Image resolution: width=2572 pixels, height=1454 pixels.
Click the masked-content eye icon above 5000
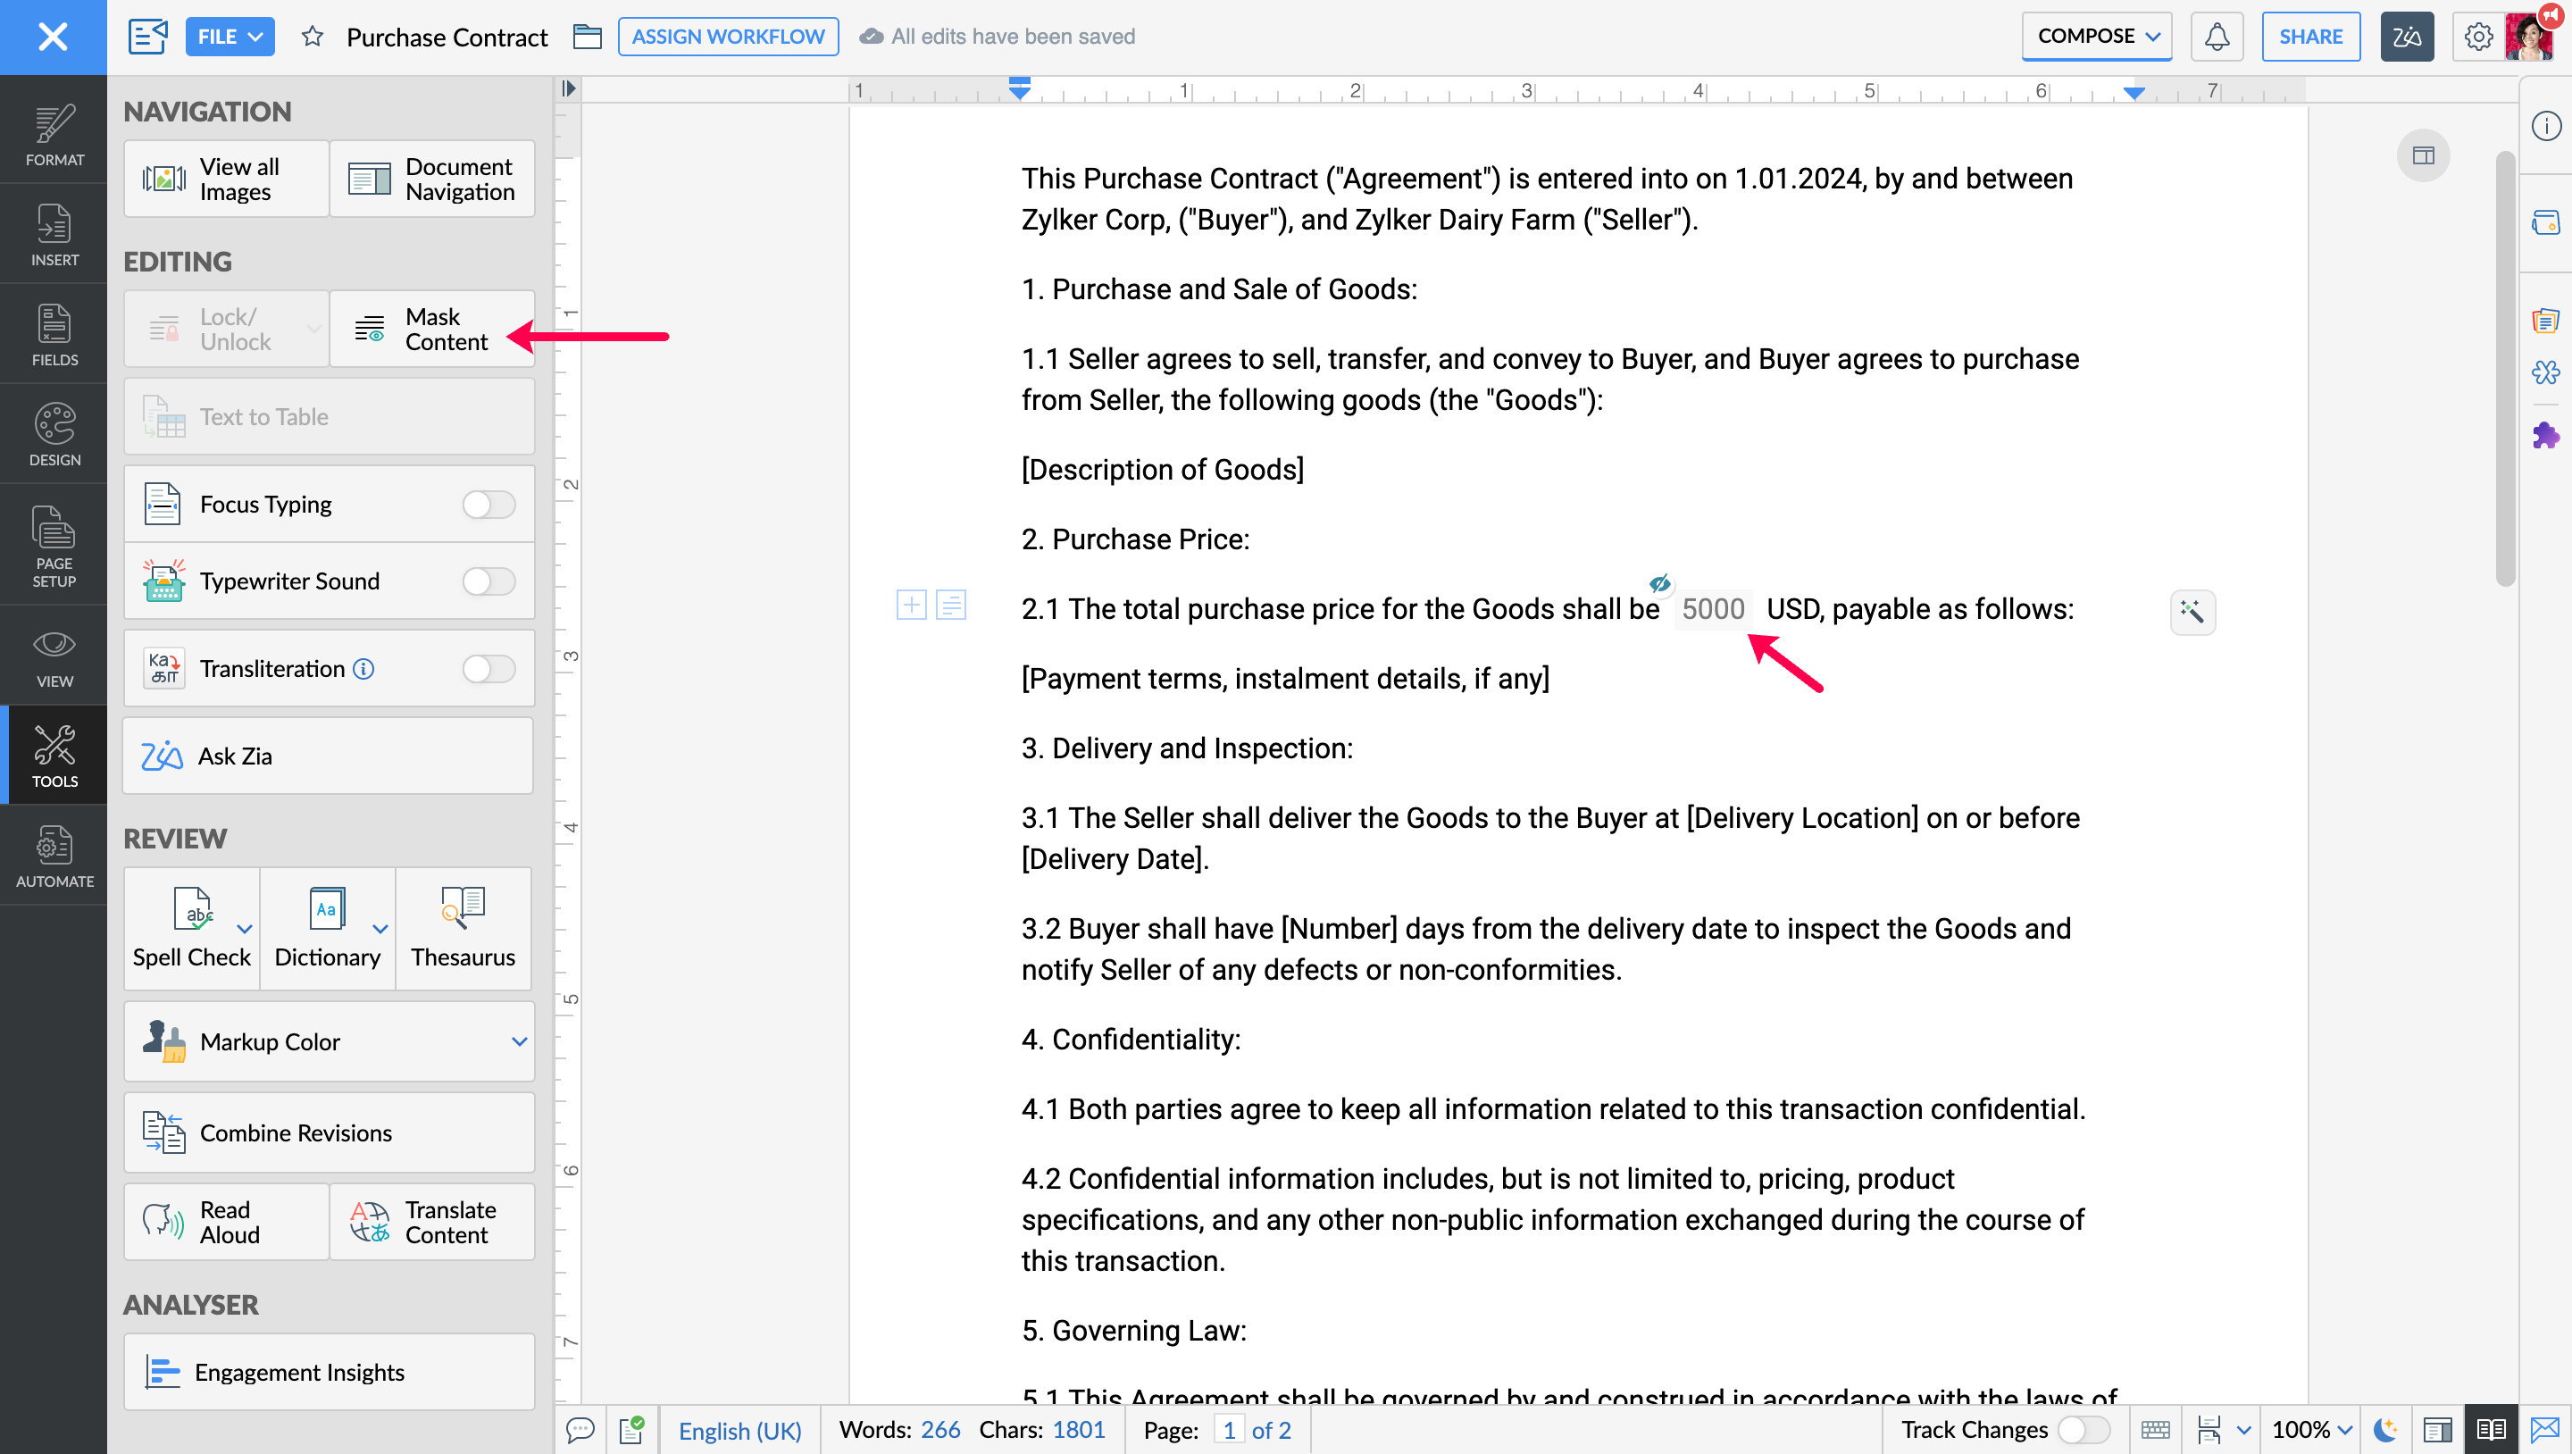pyautogui.click(x=1659, y=583)
